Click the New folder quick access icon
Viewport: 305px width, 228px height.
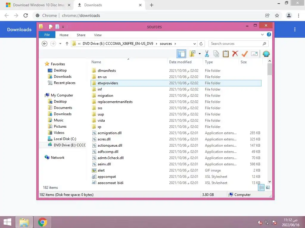pos(57,26)
